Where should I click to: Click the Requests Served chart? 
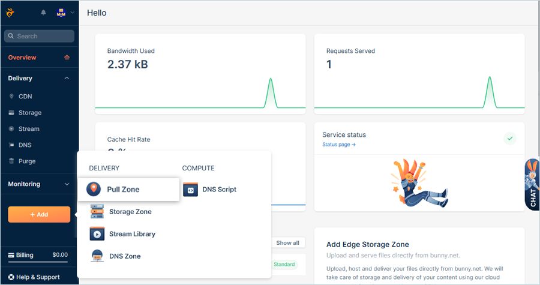pyautogui.click(x=419, y=92)
